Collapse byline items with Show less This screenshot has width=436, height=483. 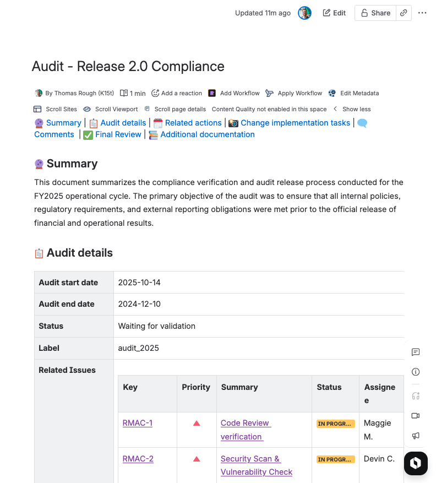(x=351, y=109)
